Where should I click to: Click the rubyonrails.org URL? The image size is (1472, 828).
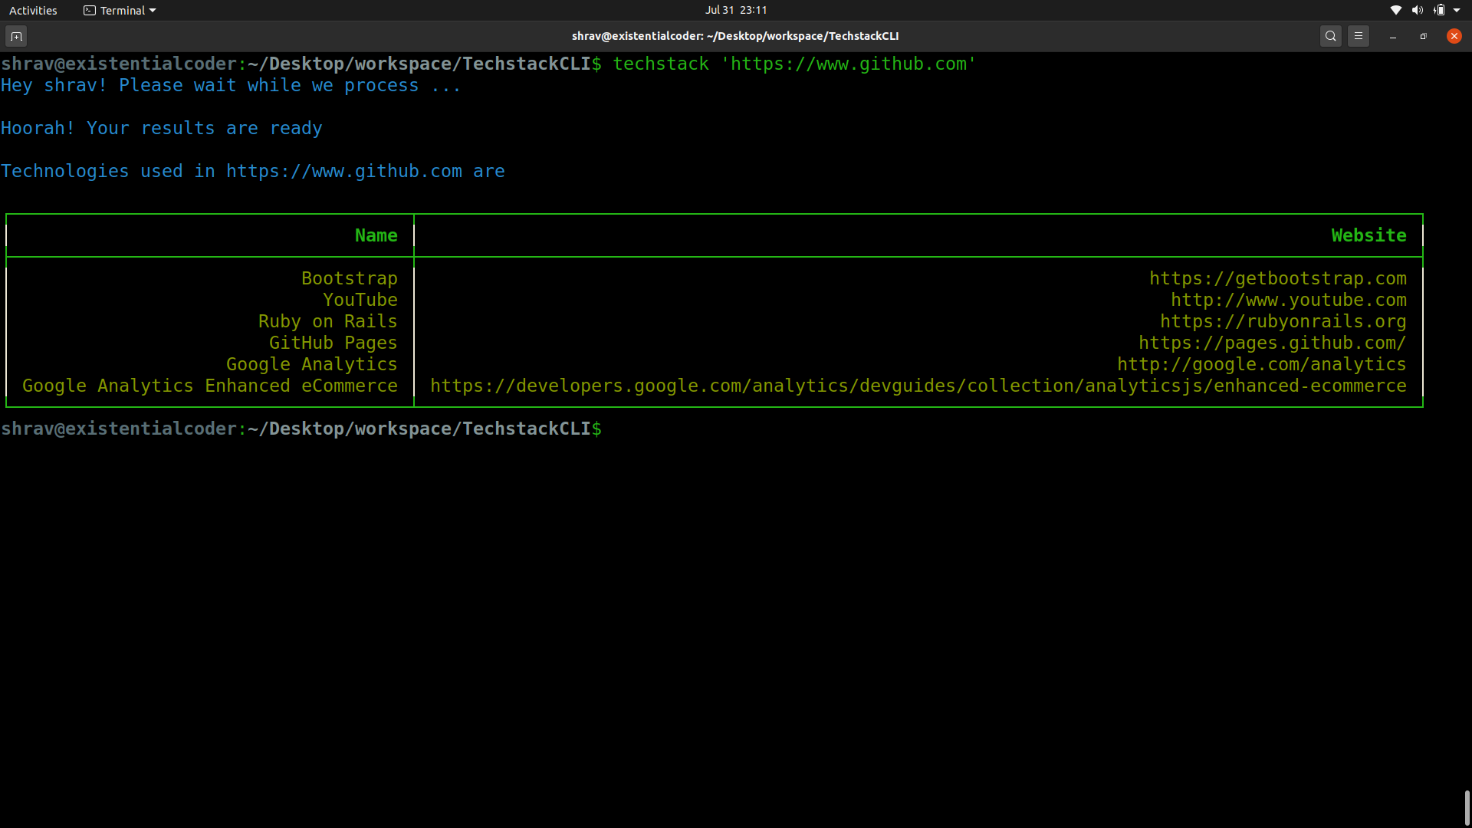click(1283, 321)
